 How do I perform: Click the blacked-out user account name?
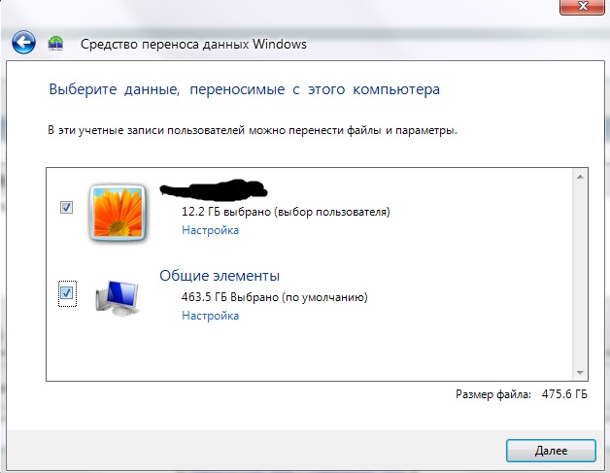coord(213,189)
